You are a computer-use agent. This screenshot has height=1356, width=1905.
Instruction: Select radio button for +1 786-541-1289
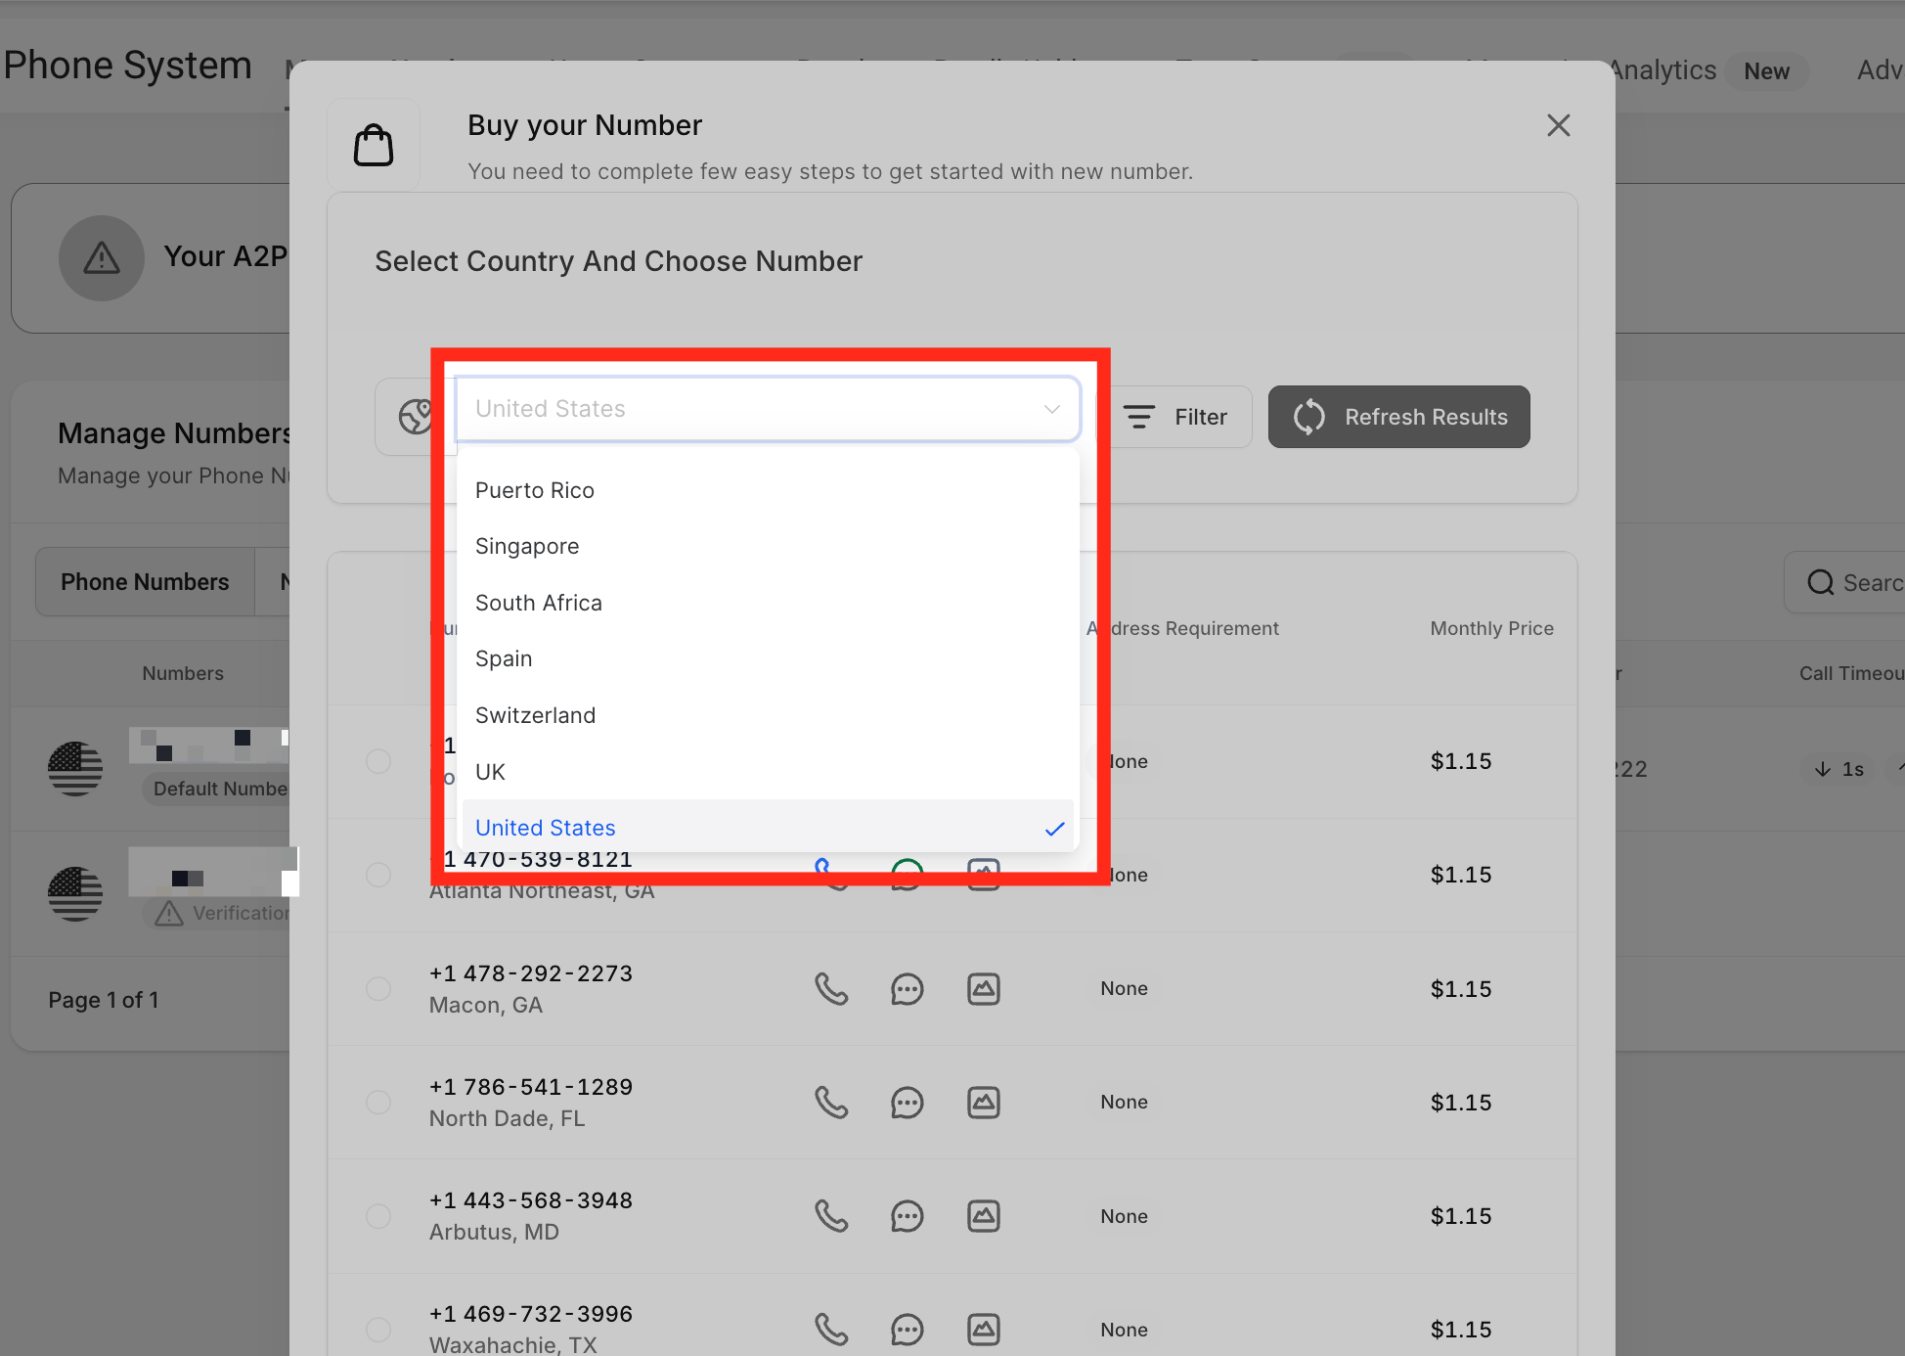[x=378, y=1103]
